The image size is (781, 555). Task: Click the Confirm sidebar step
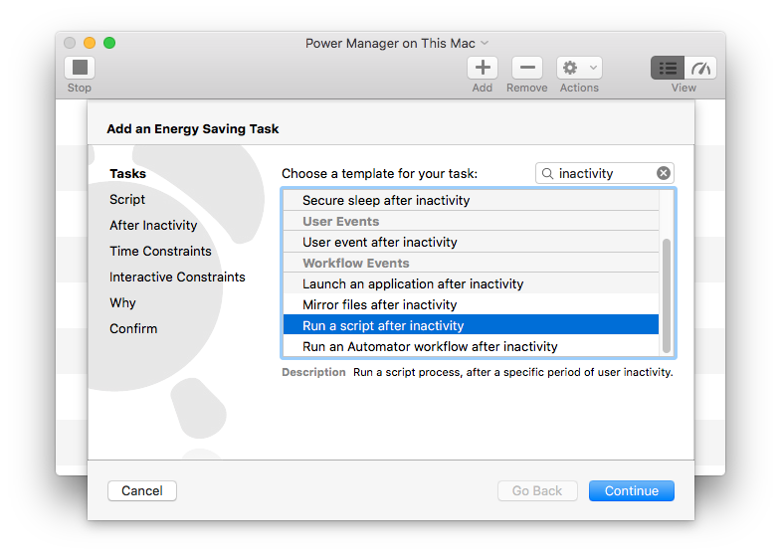pos(133,329)
